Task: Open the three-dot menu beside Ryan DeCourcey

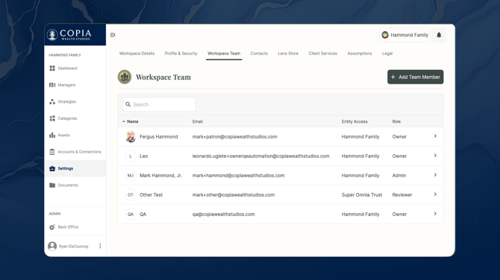Action: pyautogui.click(x=100, y=246)
